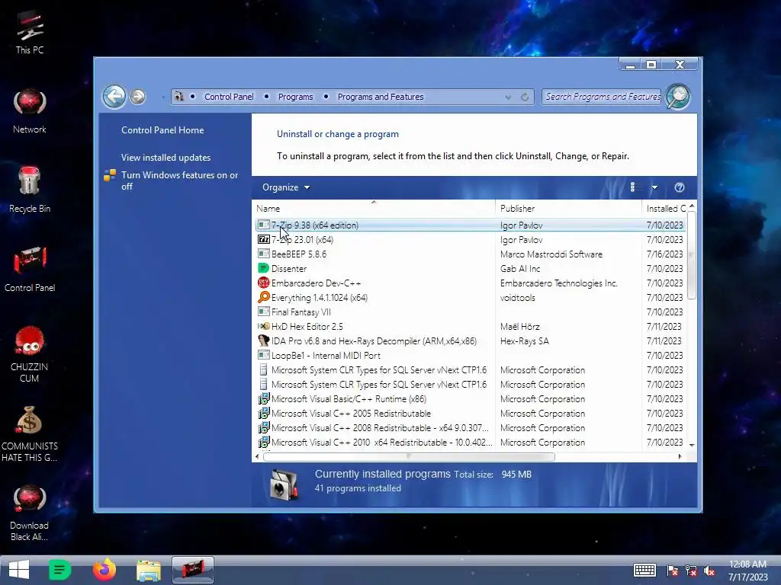Image resolution: width=781 pixels, height=585 pixels.
Task: Click the green notes app taskbar icon
Action: point(59,570)
